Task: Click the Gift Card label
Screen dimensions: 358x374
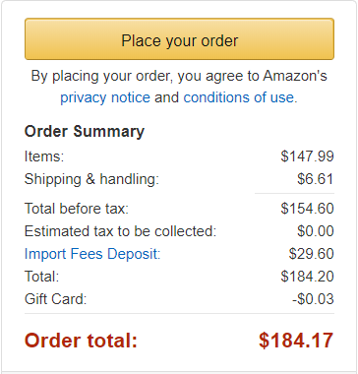Action: point(55,299)
